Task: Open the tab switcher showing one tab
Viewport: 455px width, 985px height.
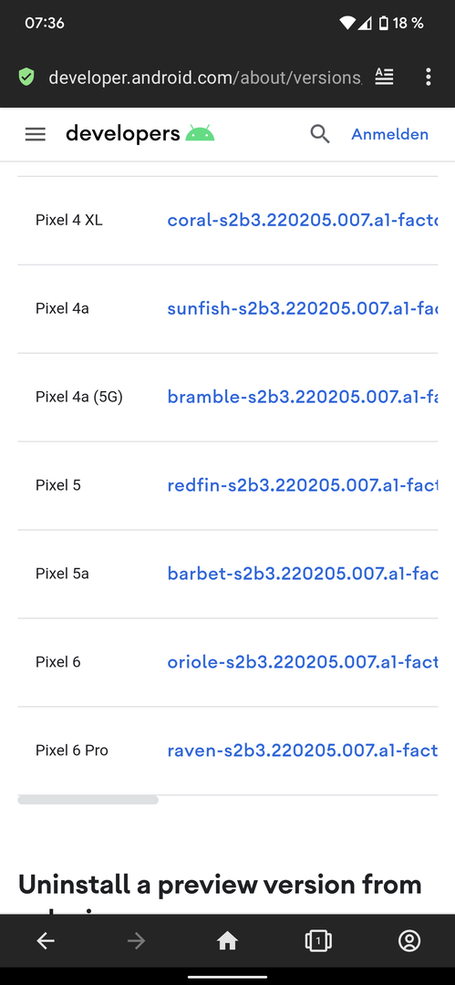Action: pos(318,940)
